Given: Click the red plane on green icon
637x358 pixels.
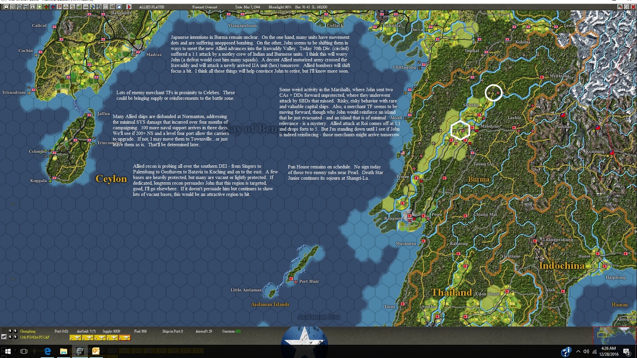Looking at the screenshot, I should coord(46,7).
